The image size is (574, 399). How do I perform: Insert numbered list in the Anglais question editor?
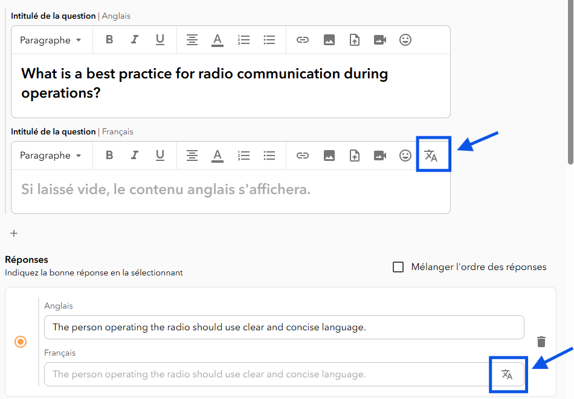coord(243,39)
